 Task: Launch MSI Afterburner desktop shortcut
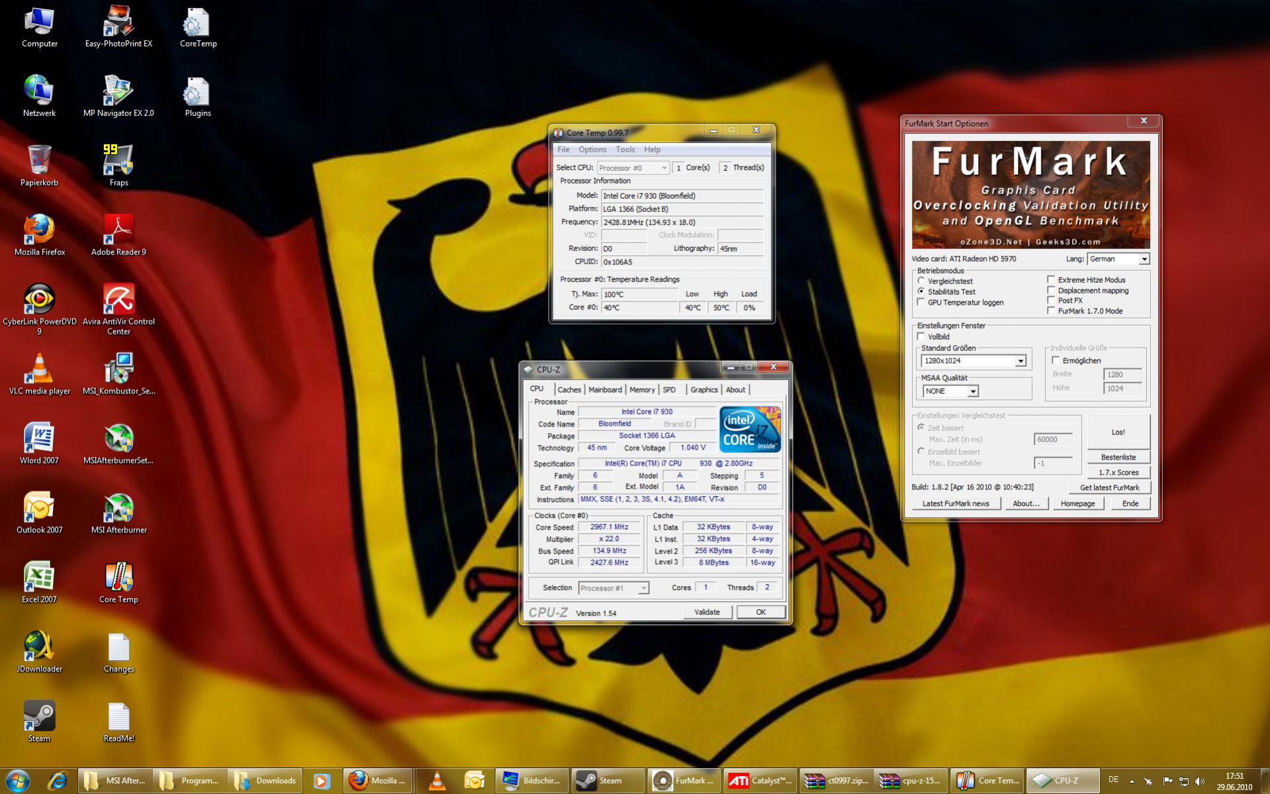118,514
